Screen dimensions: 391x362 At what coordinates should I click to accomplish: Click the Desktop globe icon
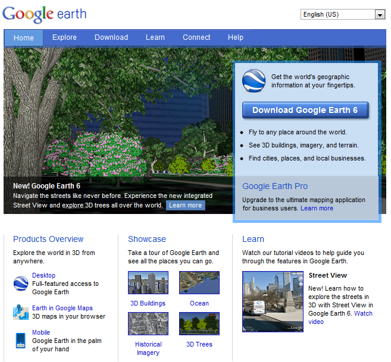[21, 284]
